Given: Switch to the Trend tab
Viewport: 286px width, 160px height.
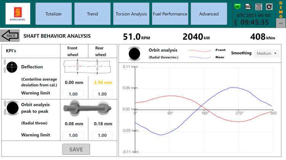Looking at the screenshot, I should (92, 14).
